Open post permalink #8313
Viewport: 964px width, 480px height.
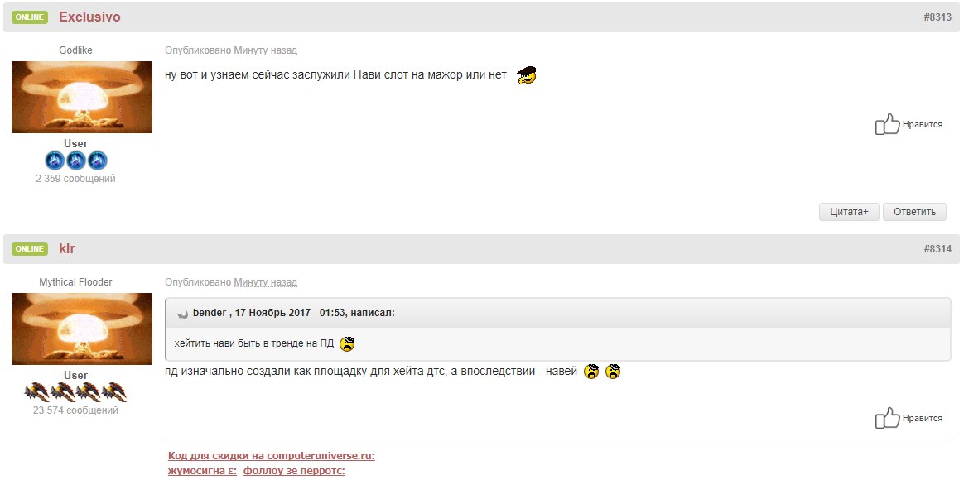pyautogui.click(x=937, y=17)
